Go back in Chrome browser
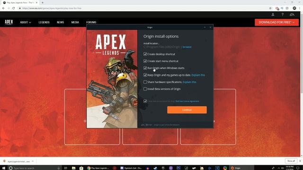303x170 pixels. pos(3,8)
